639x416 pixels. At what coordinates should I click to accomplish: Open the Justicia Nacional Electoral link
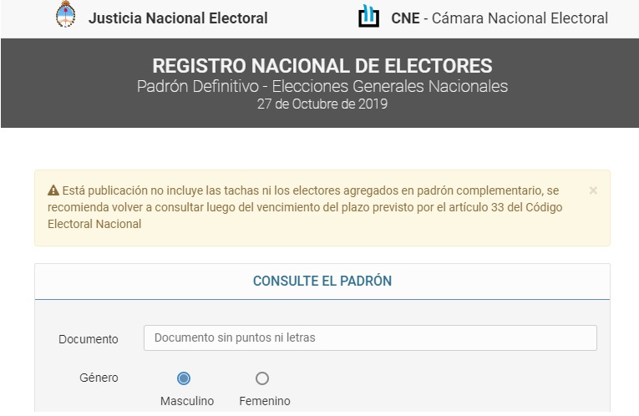[x=178, y=18]
